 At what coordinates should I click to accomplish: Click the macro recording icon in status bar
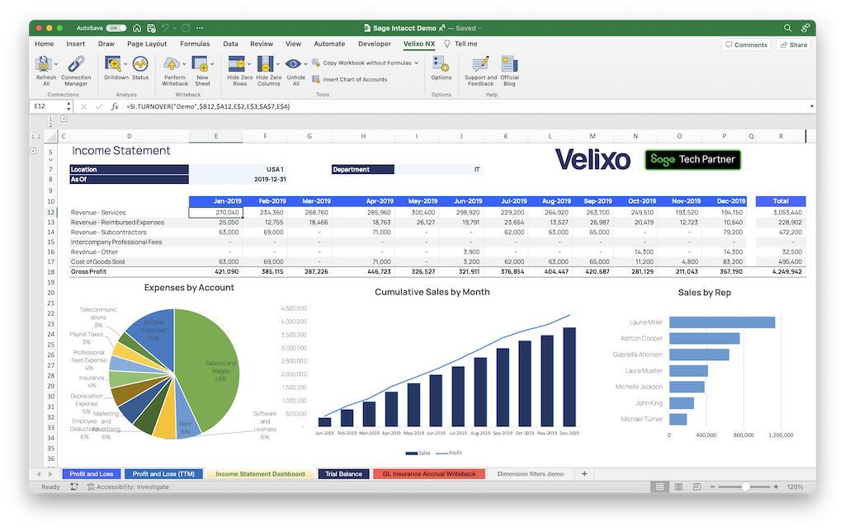74,486
